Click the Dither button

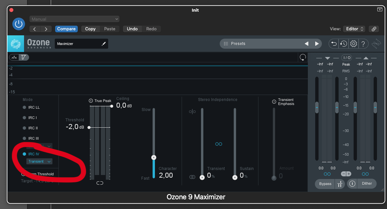click(x=367, y=183)
